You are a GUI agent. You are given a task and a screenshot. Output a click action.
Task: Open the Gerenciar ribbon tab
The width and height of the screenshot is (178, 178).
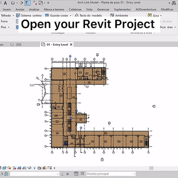click(x=103, y=9)
